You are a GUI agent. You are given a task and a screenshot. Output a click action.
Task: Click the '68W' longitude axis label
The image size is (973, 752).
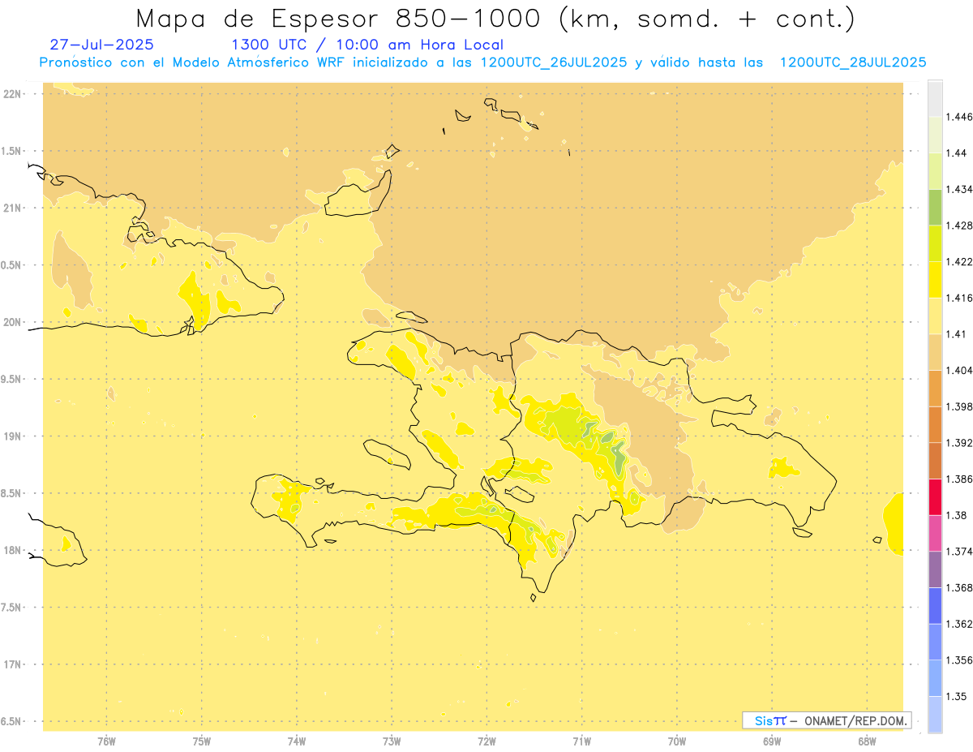tap(867, 741)
